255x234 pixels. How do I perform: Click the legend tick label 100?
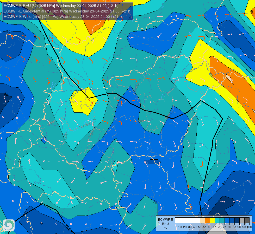(x=250, y=227)
